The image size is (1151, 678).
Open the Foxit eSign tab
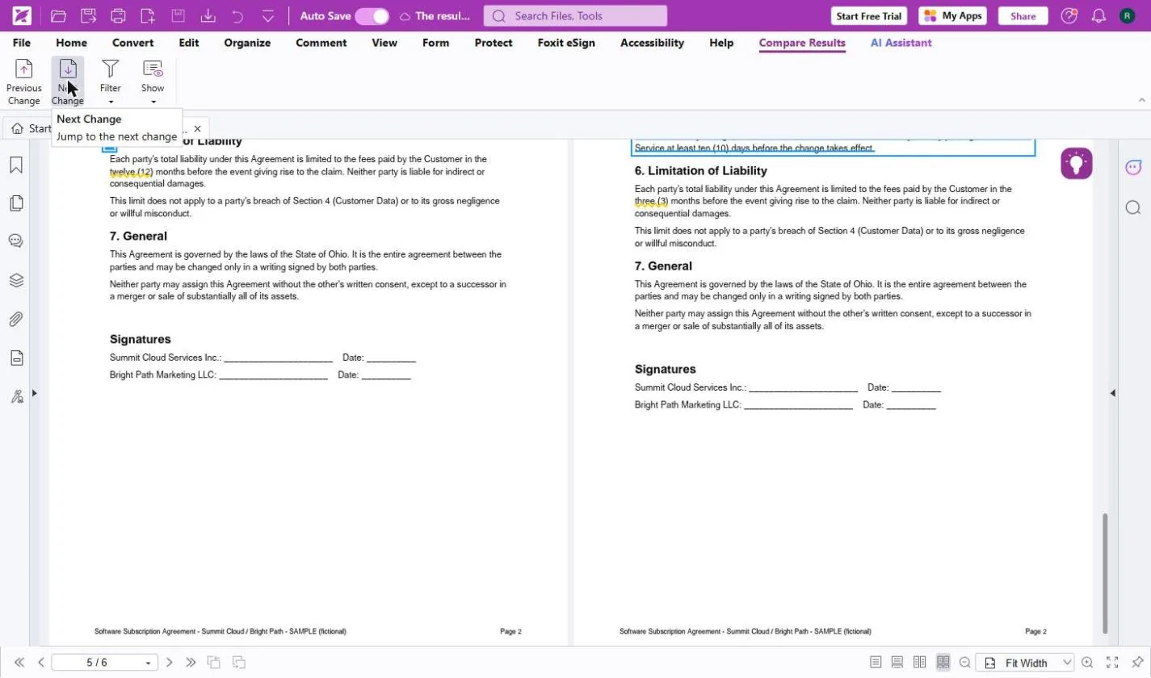(566, 43)
